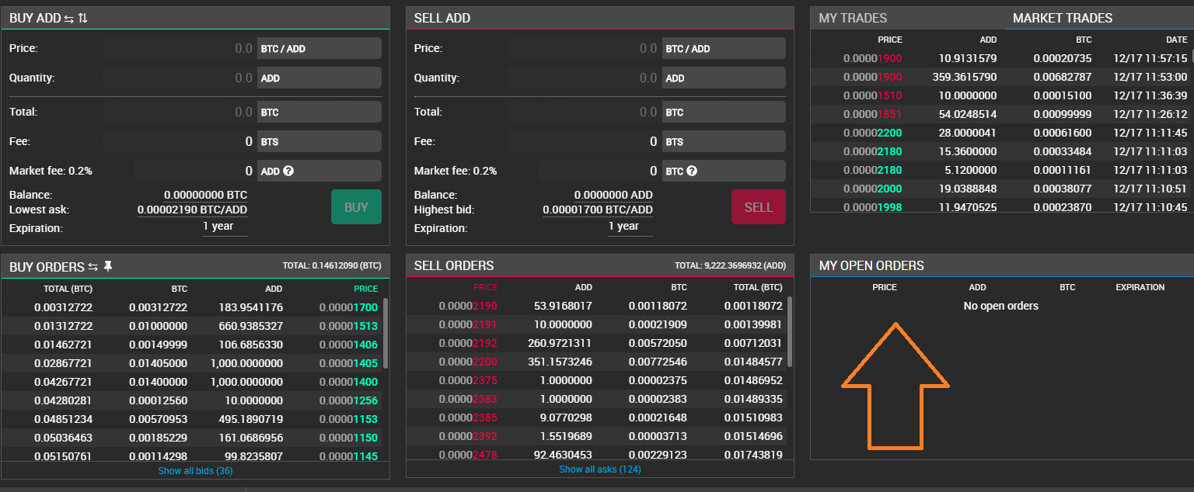Click the swap arrows icon beside BUY ORDERS
The image size is (1194, 492).
pyautogui.click(x=93, y=267)
